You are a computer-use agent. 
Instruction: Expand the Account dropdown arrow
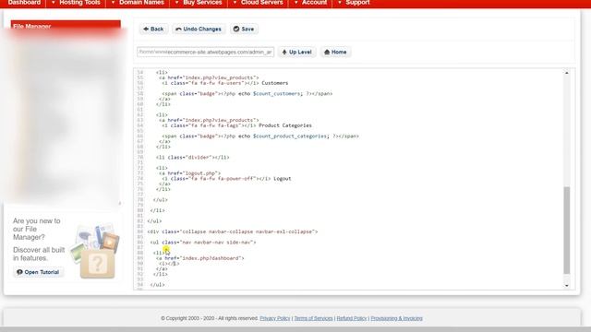pyautogui.click(x=295, y=3)
